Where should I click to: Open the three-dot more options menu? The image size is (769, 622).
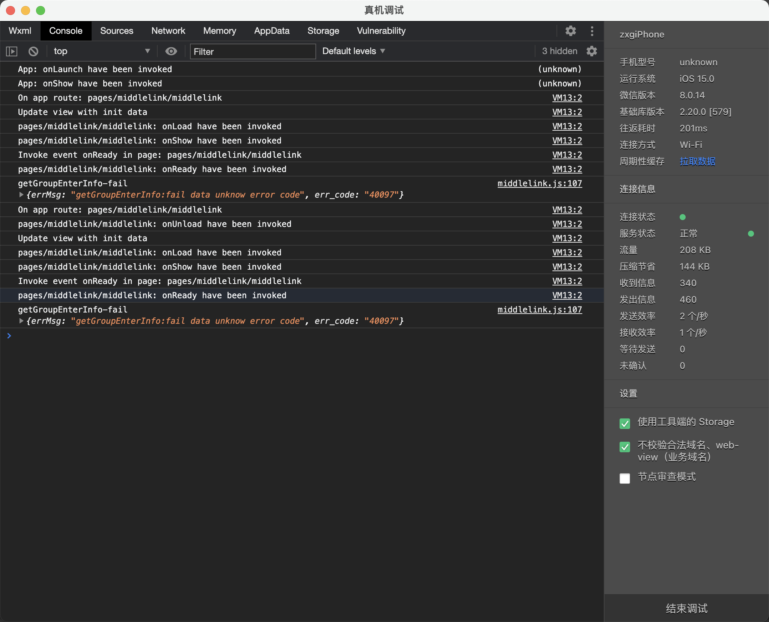(592, 31)
